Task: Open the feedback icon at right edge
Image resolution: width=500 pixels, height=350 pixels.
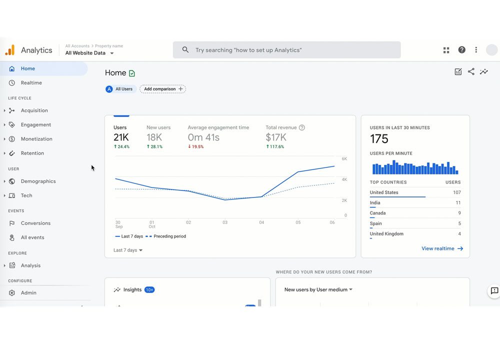Action: pyautogui.click(x=494, y=290)
